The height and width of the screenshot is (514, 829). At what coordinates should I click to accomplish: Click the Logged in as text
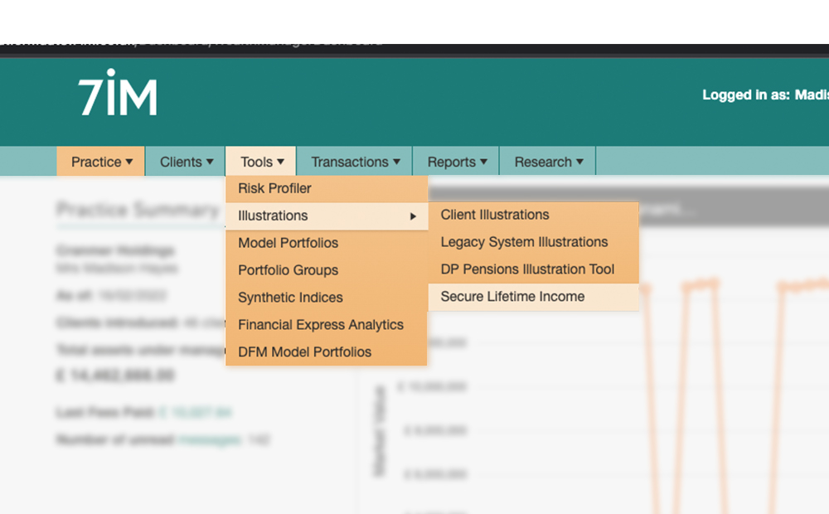(x=765, y=95)
